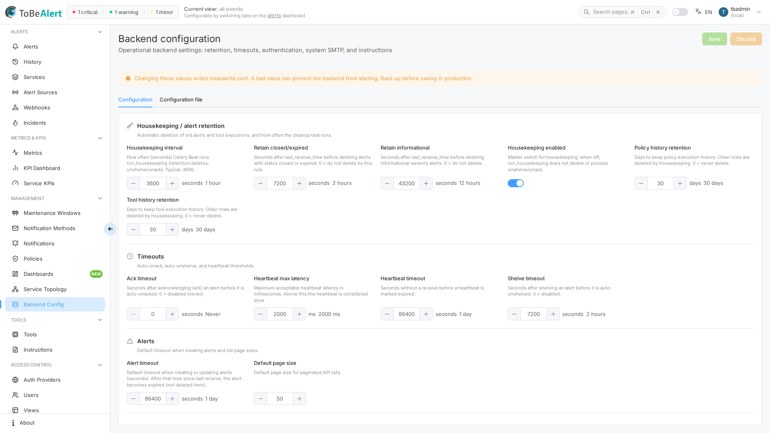Switch to Configuration file tab
The image size is (770, 433).
pos(181,99)
